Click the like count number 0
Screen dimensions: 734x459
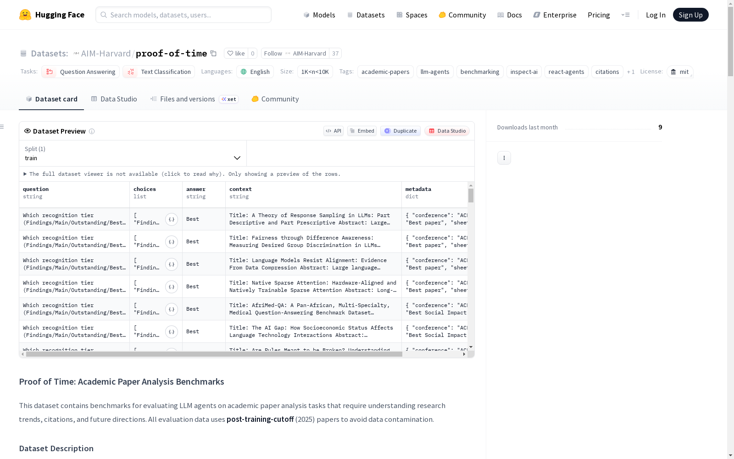click(x=252, y=53)
